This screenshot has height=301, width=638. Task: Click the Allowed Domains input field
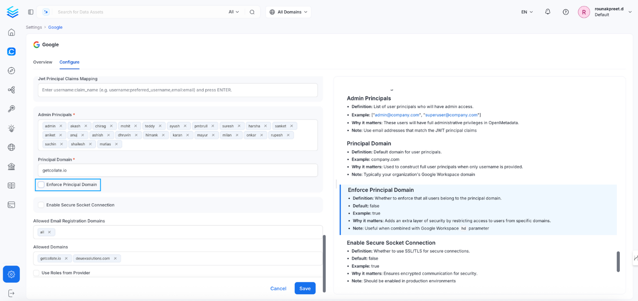[178, 258]
